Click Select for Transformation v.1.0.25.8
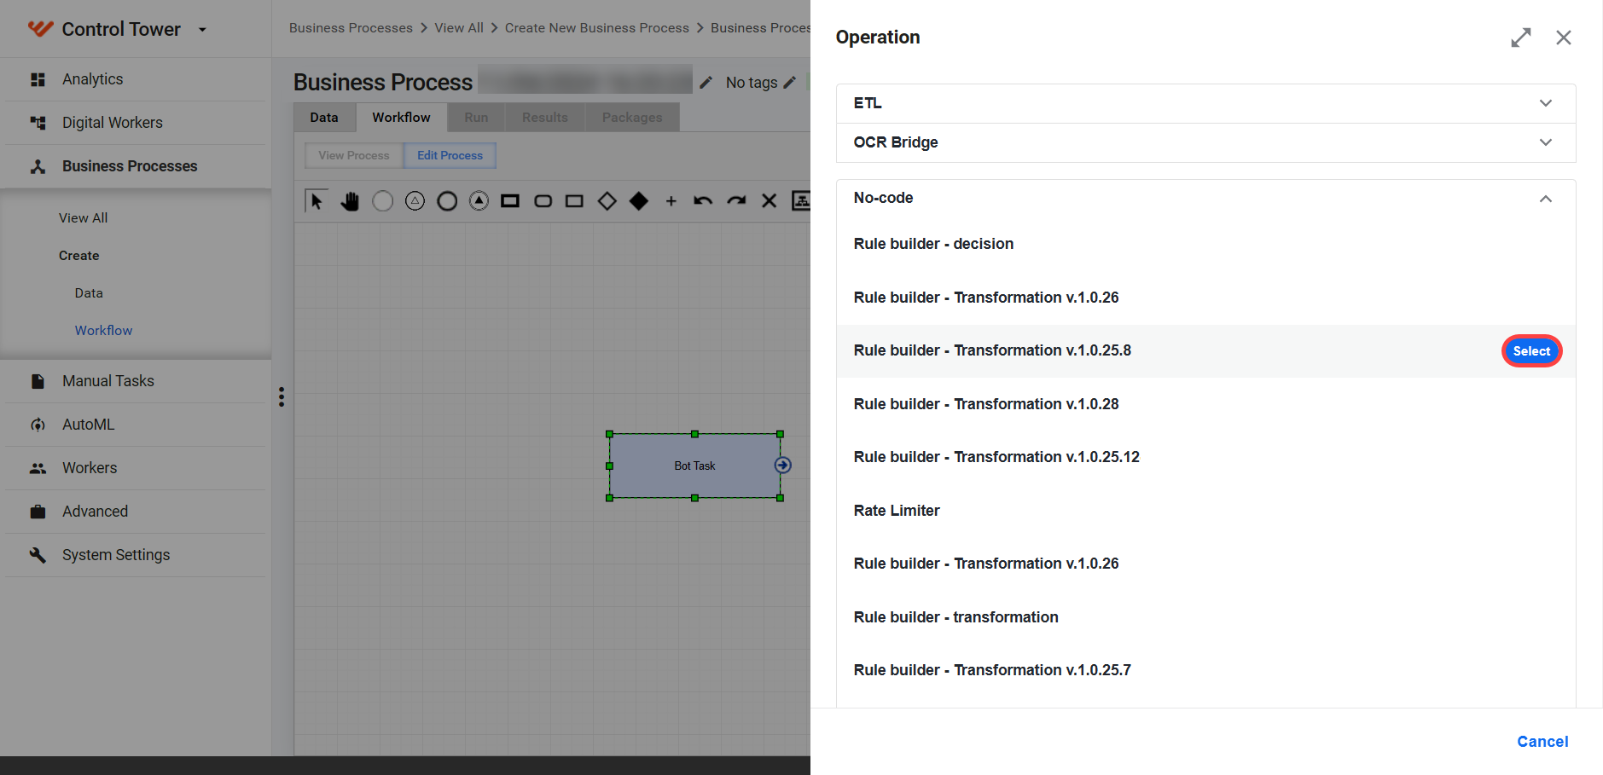 (1531, 351)
